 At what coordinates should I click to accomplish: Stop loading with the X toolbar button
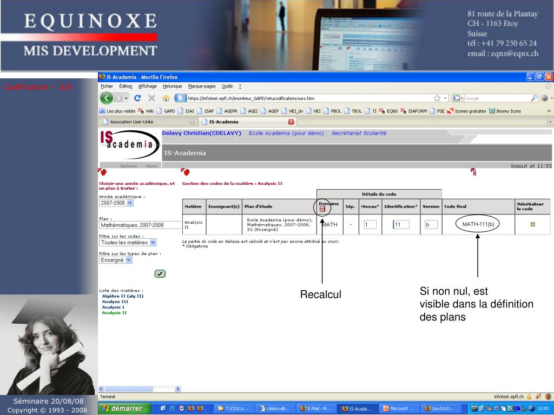(x=151, y=98)
